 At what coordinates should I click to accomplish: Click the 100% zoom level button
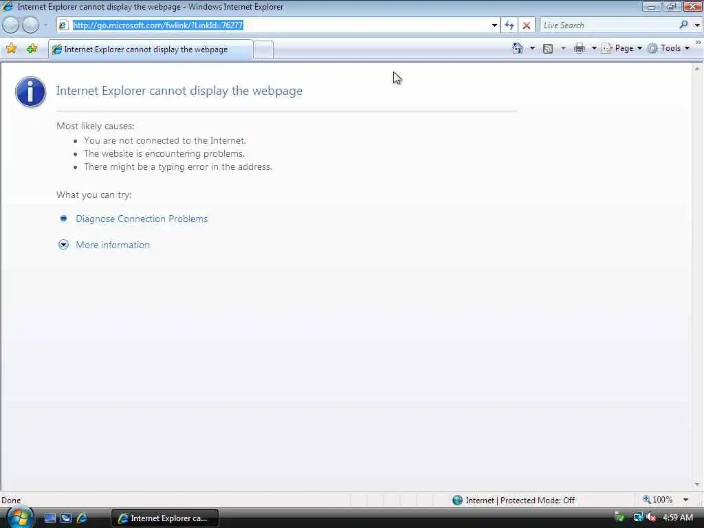click(x=658, y=500)
